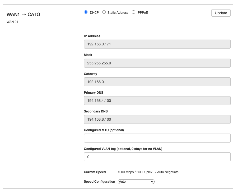The width and height of the screenshot is (233, 189).
Task: Click the Primary DNS field
Action: tap(157, 101)
